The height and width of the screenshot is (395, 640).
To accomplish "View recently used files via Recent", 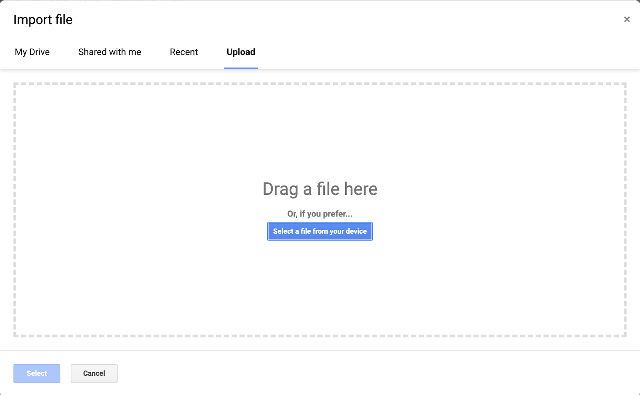I will click(x=184, y=52).
